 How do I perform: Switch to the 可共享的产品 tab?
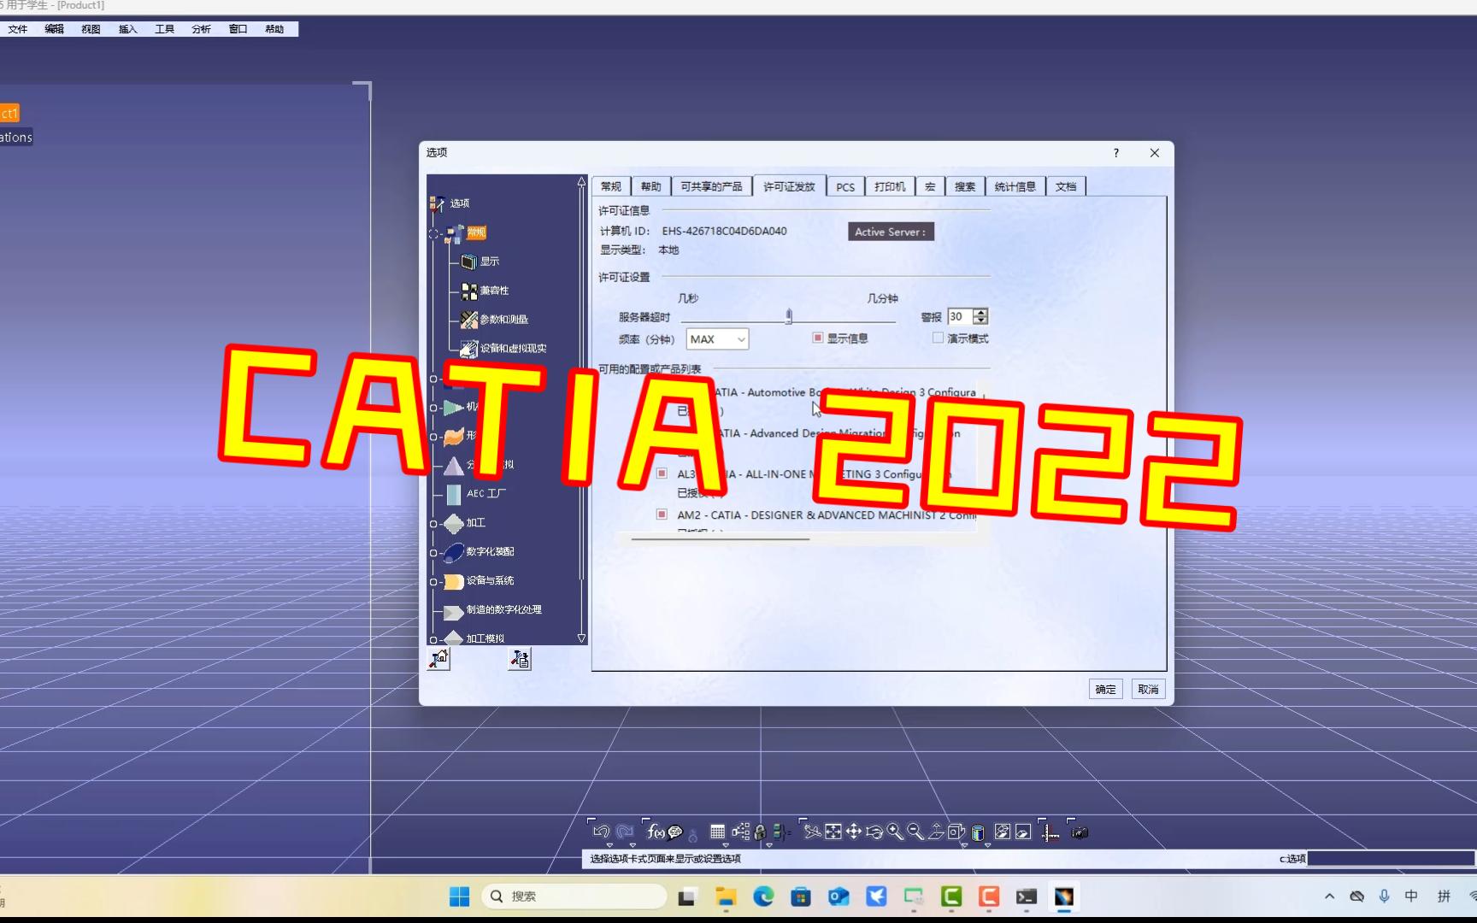pyautogui.click(x=711, y=186)
